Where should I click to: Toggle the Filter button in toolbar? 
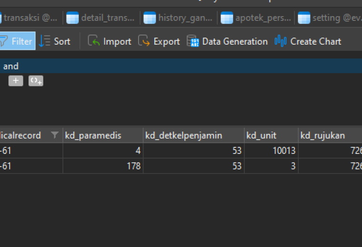pyautogui.click(x=17, y=41)
